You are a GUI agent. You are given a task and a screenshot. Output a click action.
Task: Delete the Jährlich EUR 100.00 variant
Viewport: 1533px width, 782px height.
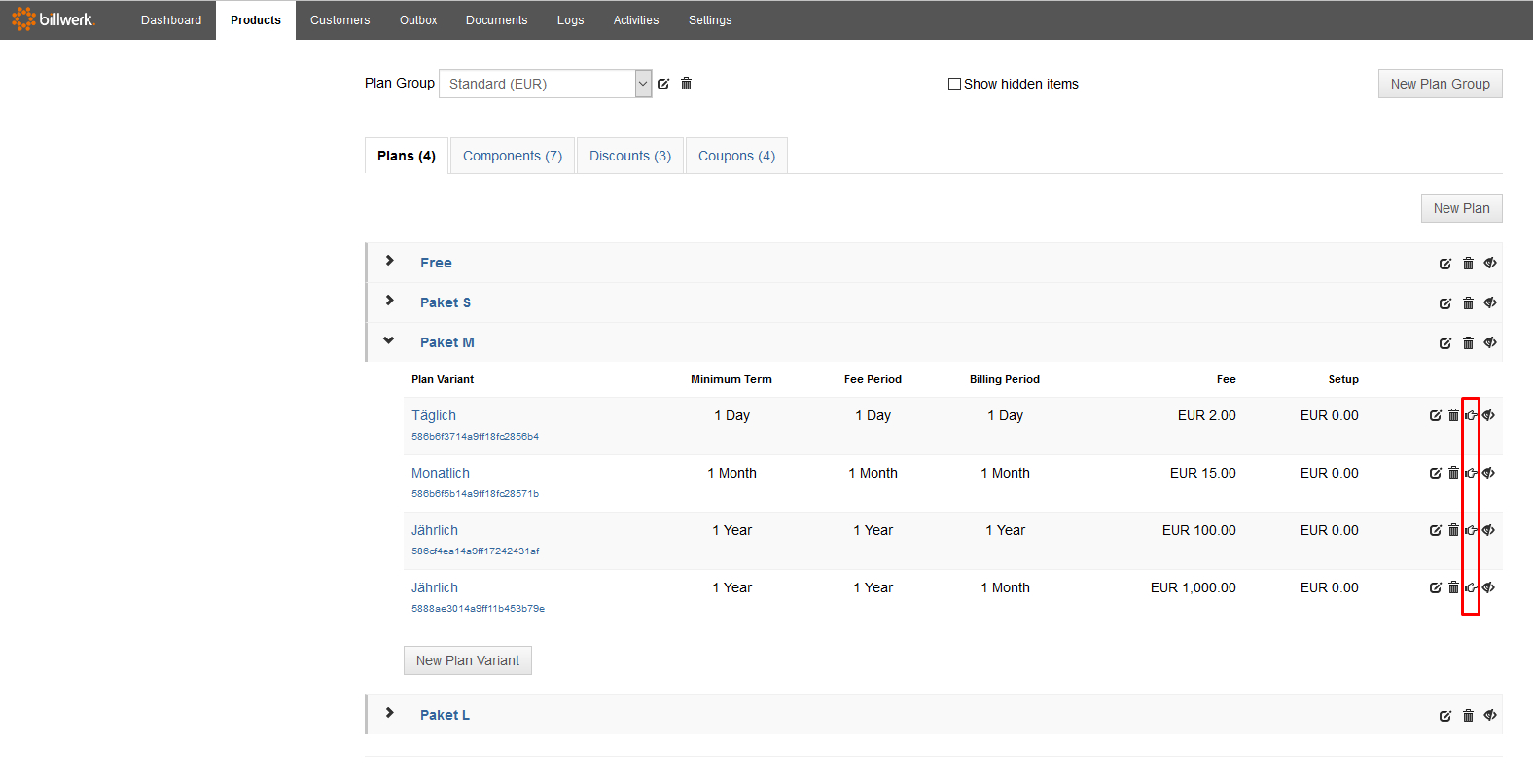tap(1453, 530)
